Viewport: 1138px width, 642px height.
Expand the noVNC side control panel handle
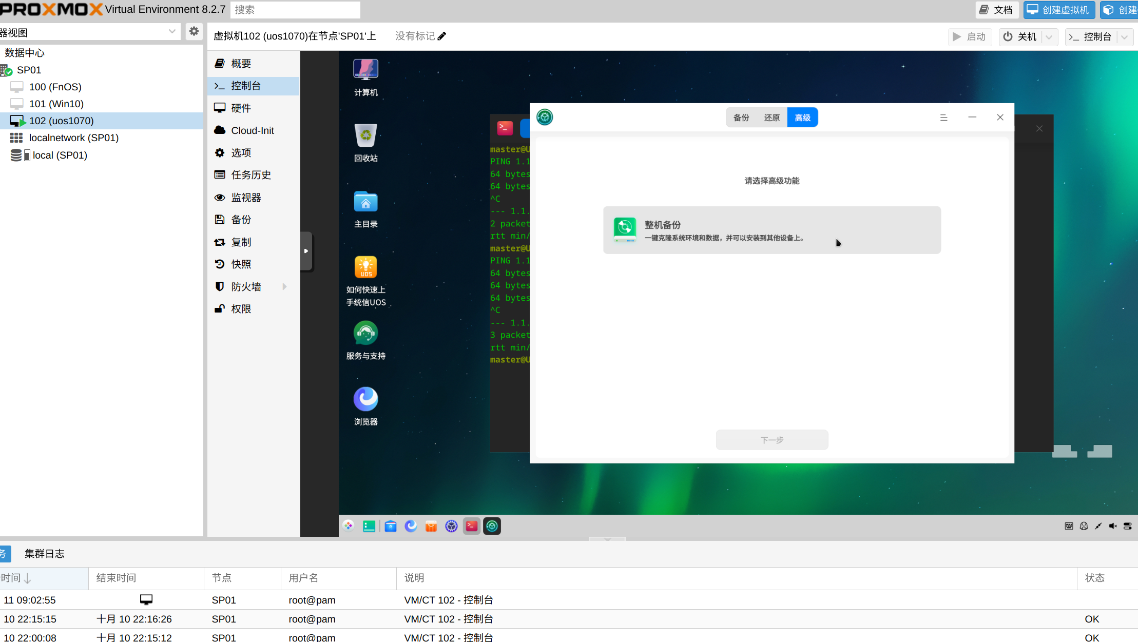click(x=306, y=251)
